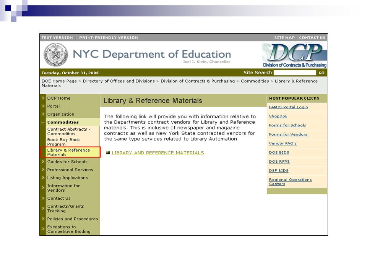The image size is (367, 275).
Task: Open Contract Abstracts - Commodities
Action: pyautogui.click(x=69, y=131)
